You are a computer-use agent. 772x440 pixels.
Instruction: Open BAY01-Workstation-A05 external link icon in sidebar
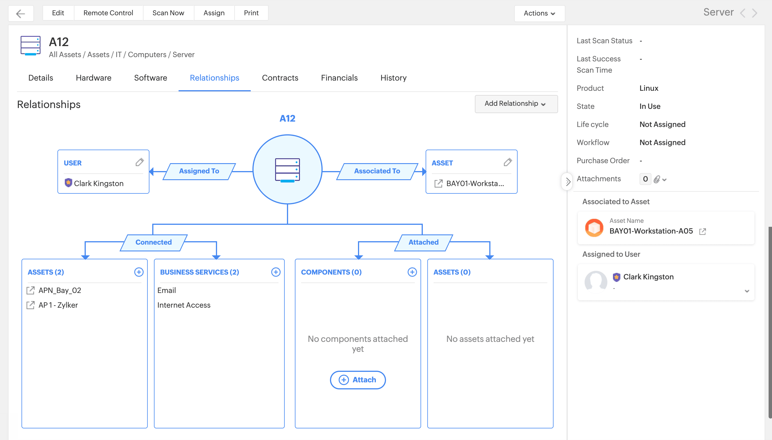click(702, 232)
